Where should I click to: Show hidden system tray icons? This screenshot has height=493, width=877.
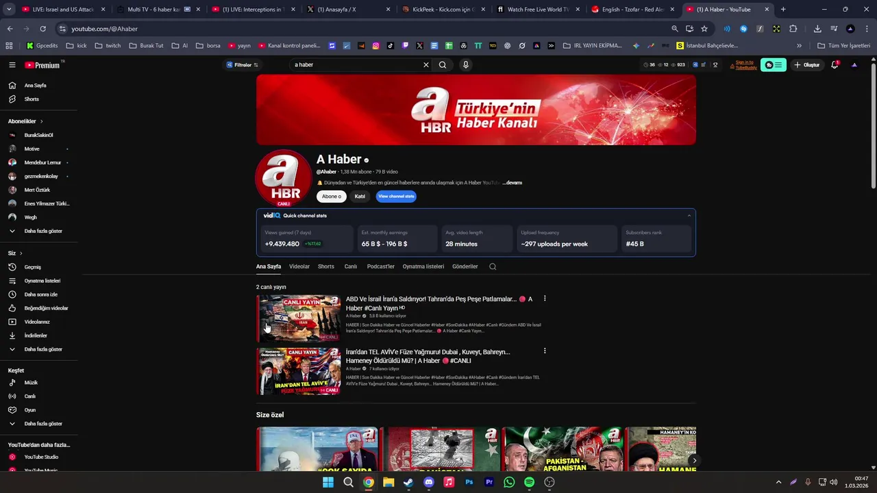click(778, 482)
